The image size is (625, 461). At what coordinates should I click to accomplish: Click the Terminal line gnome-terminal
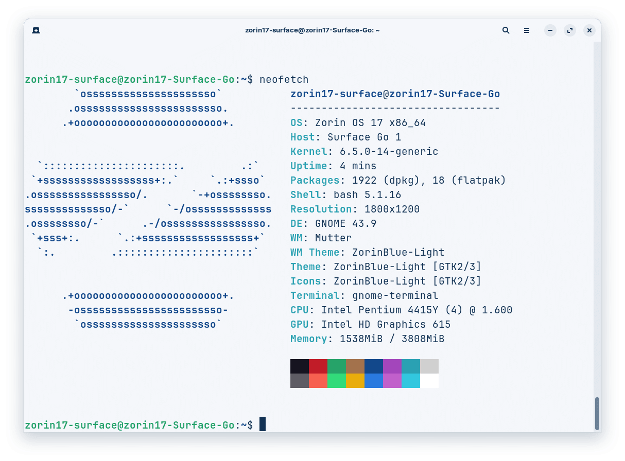click(364, 296)
